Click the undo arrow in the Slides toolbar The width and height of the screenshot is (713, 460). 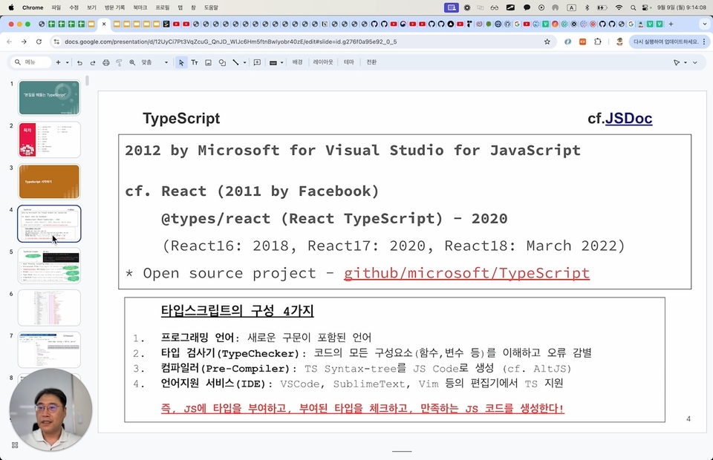[x=79, y=62]
